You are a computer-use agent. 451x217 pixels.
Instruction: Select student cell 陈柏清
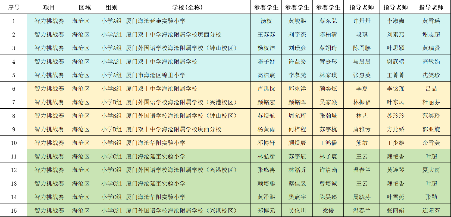(328, 34)
